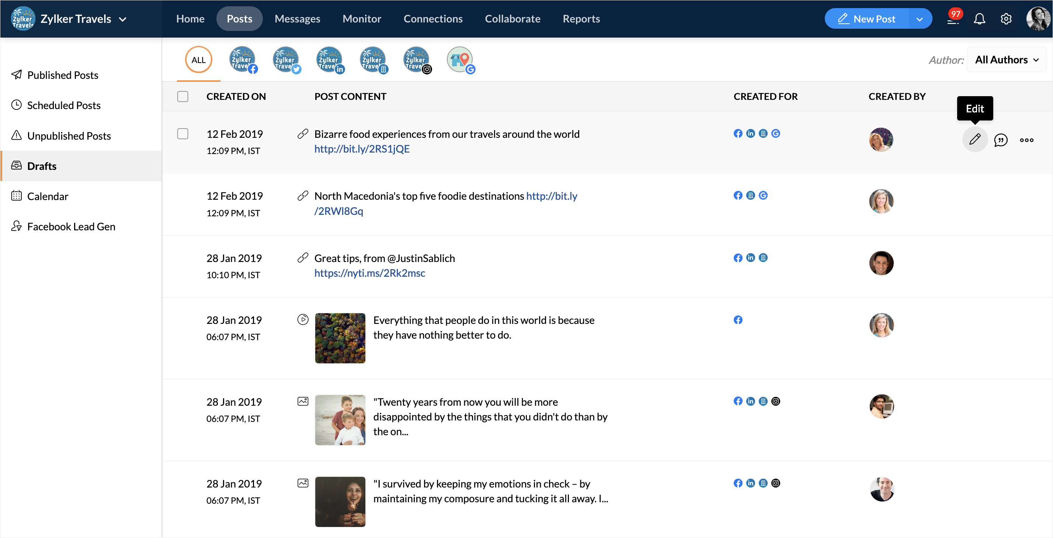The height and width of the screenshot is (538, 1053).
Task: Select the ALL channels filter
Action: tap(199, 60)
